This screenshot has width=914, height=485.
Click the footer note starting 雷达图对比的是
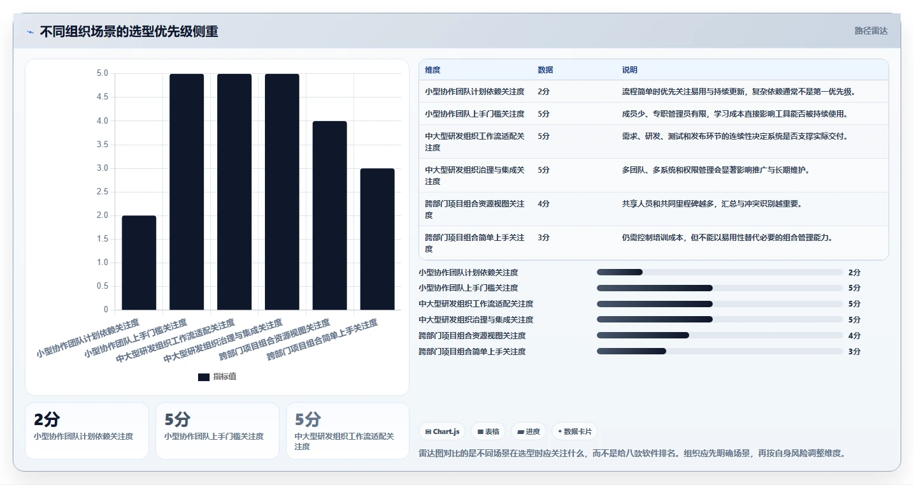click(632, 454)
